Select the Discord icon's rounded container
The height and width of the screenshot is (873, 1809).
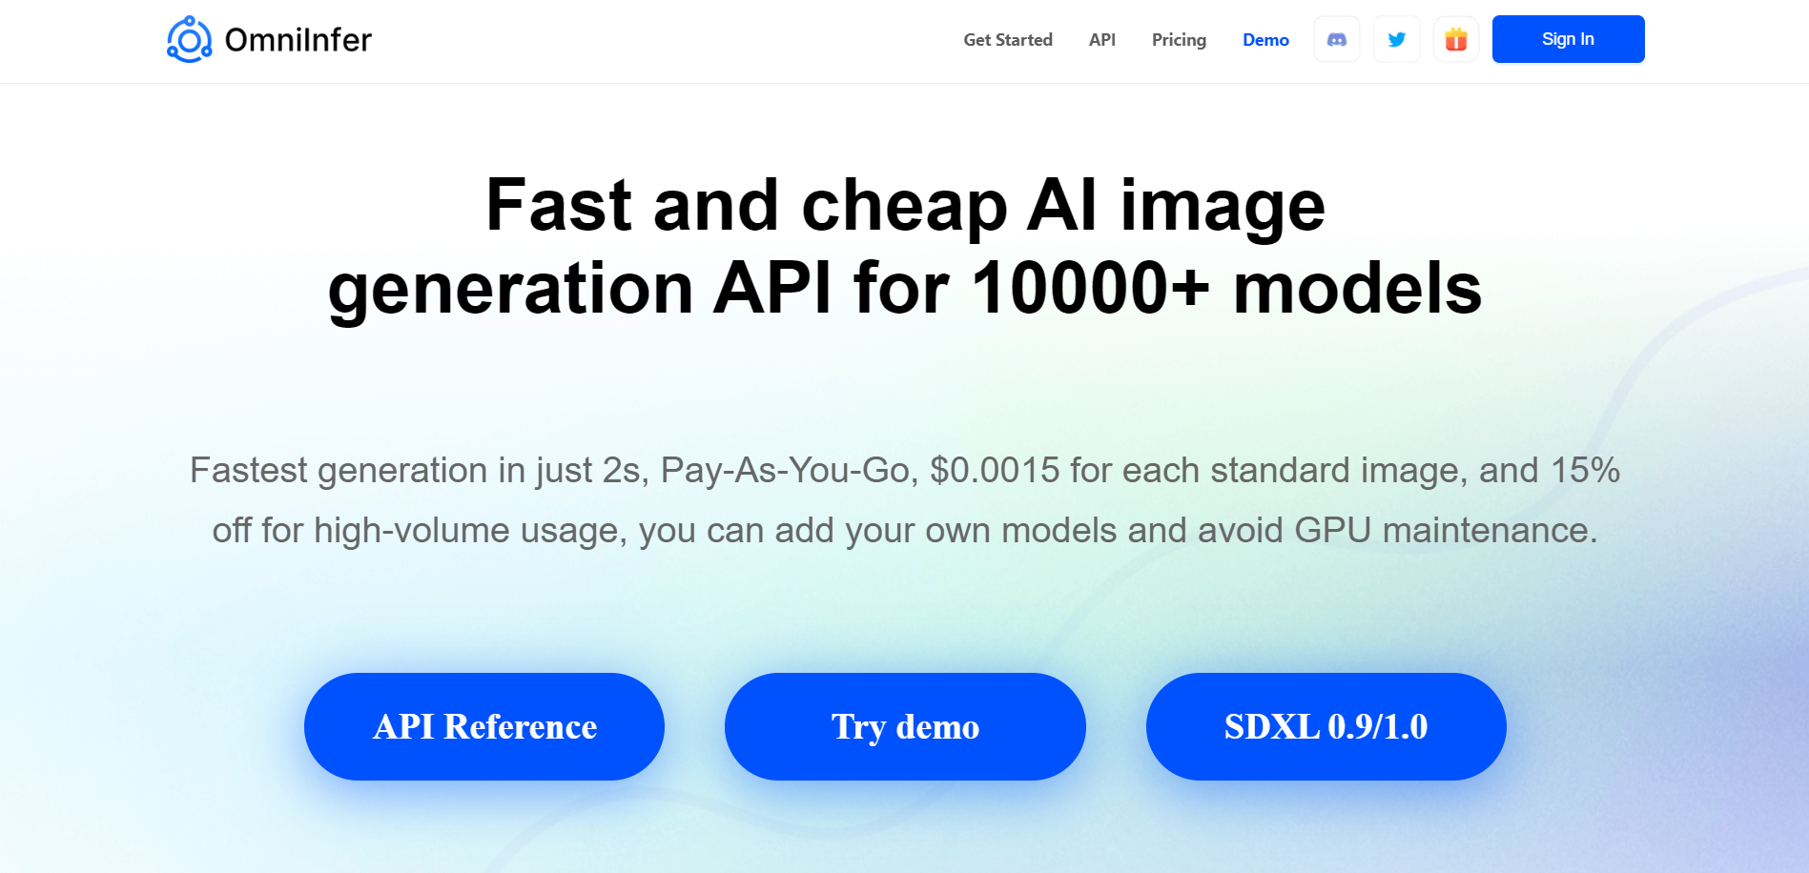[x=1336, y=39]
